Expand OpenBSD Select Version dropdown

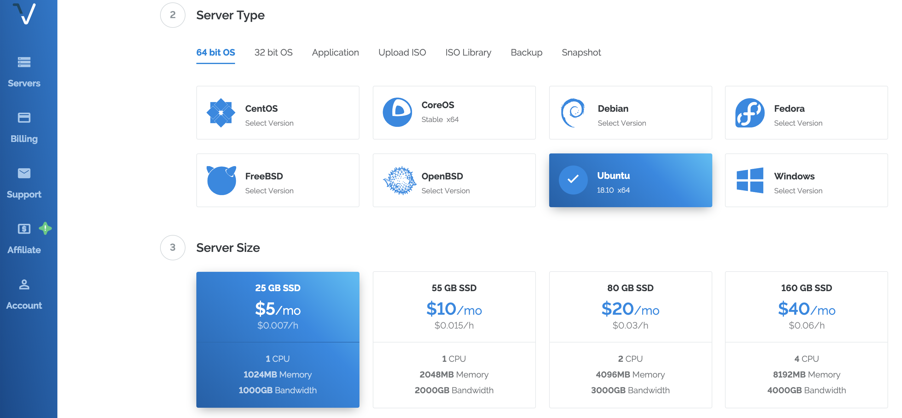click(x=445, y=191)
